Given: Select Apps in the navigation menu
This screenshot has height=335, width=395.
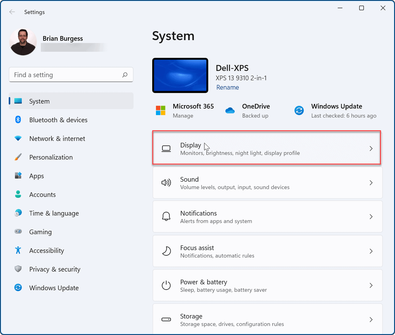Looking at the screenshot, I should [x=37, y=176].
